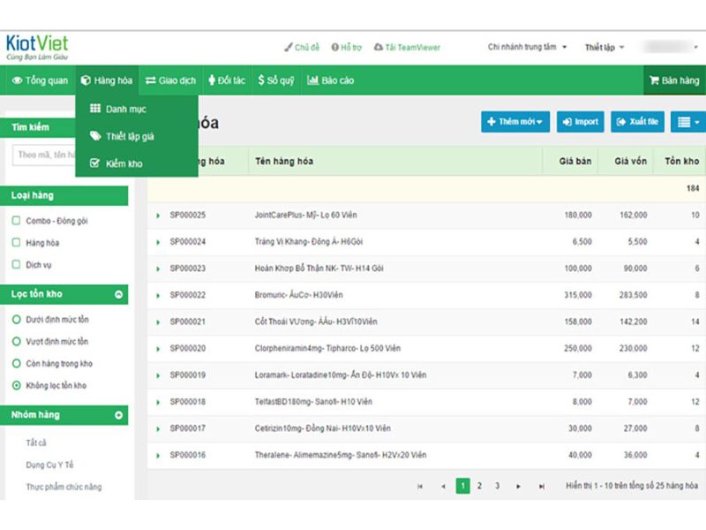
Task: Click Tải TeamViewer download link
Action: (407, 47)
